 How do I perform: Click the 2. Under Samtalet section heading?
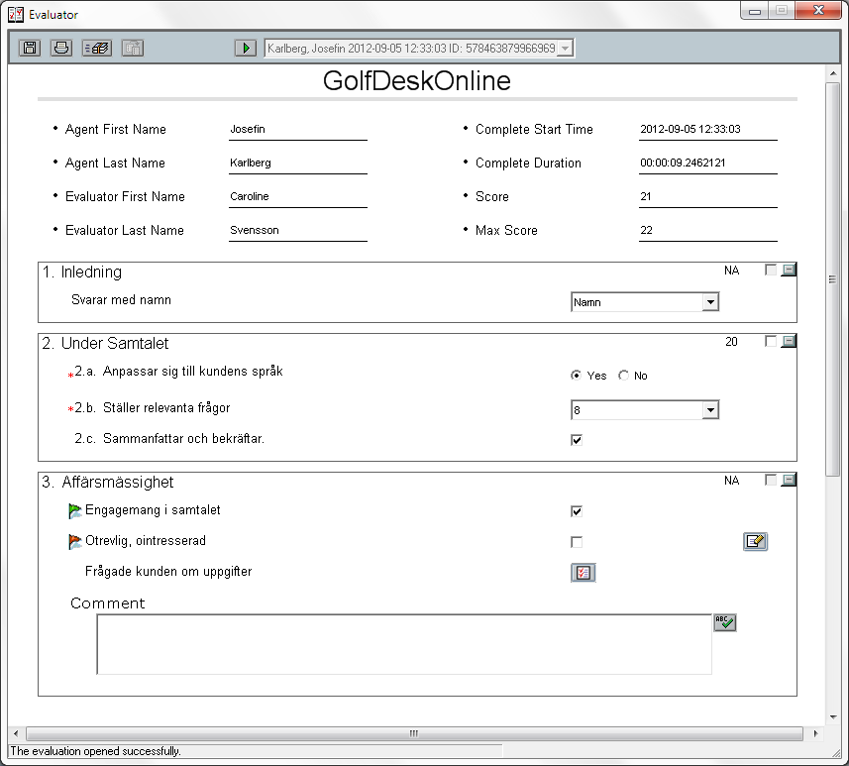coord(106,344)
